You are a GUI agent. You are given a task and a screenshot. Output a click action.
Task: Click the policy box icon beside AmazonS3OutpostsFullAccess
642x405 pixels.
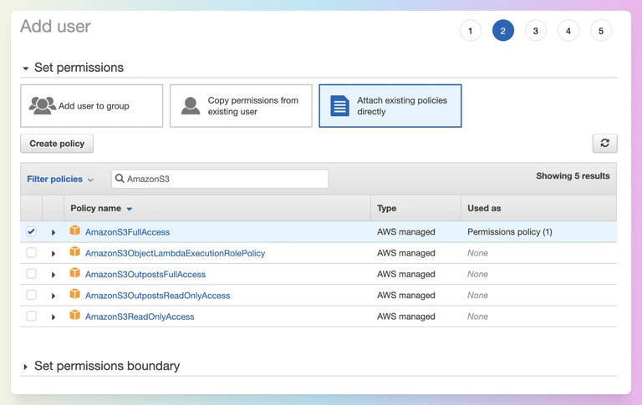pyautogui.click(x=75, y=273)
